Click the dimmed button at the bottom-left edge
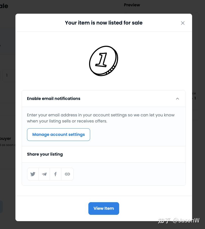The width and height of the screenshot is (205, 229). click(x=1, y=207)
